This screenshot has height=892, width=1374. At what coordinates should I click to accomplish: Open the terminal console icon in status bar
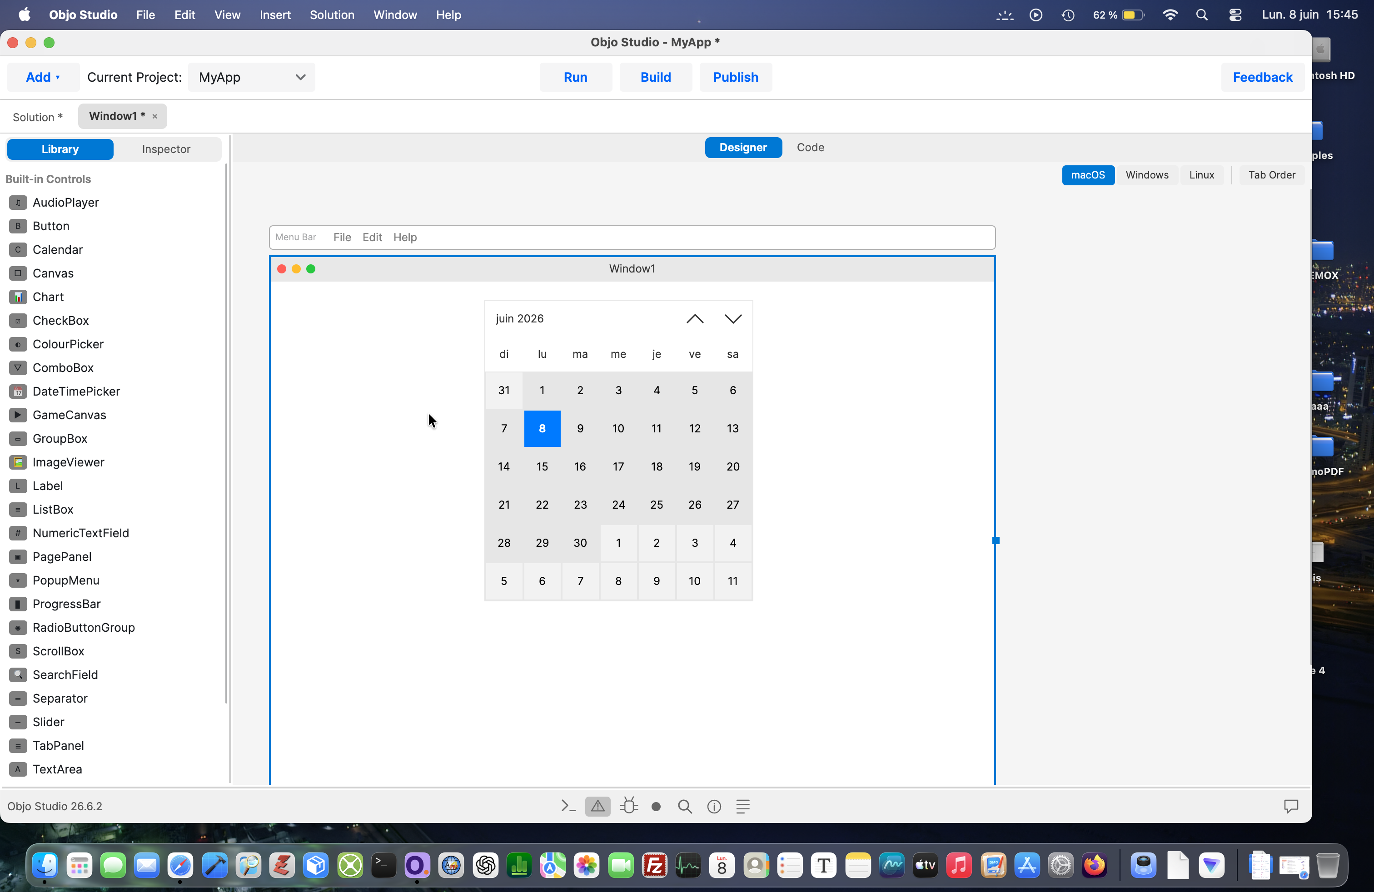tap(568, 806)
